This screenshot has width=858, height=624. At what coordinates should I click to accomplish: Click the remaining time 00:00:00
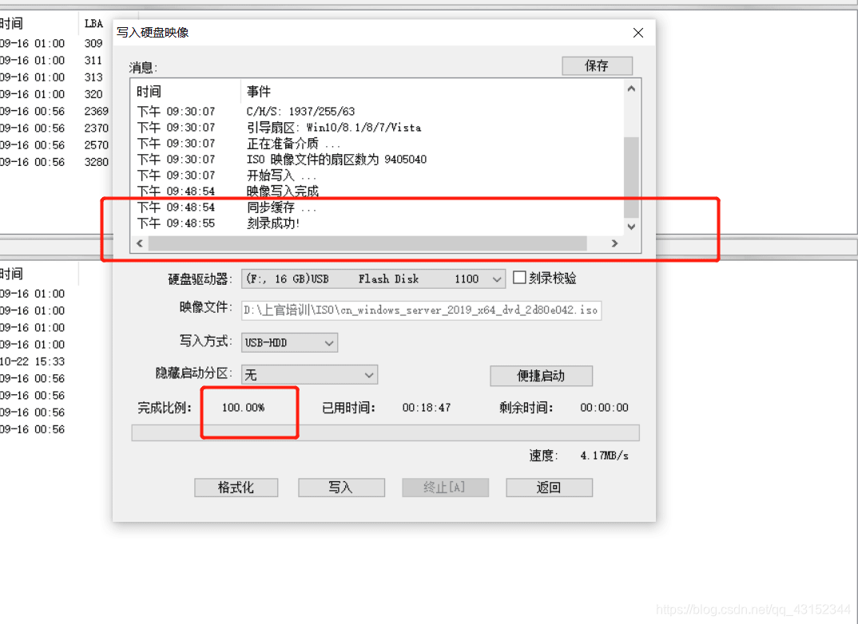[604, 408]
